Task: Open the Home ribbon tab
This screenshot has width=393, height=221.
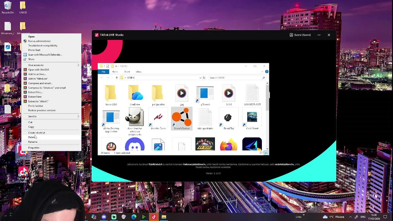Action: pos(115,72)
